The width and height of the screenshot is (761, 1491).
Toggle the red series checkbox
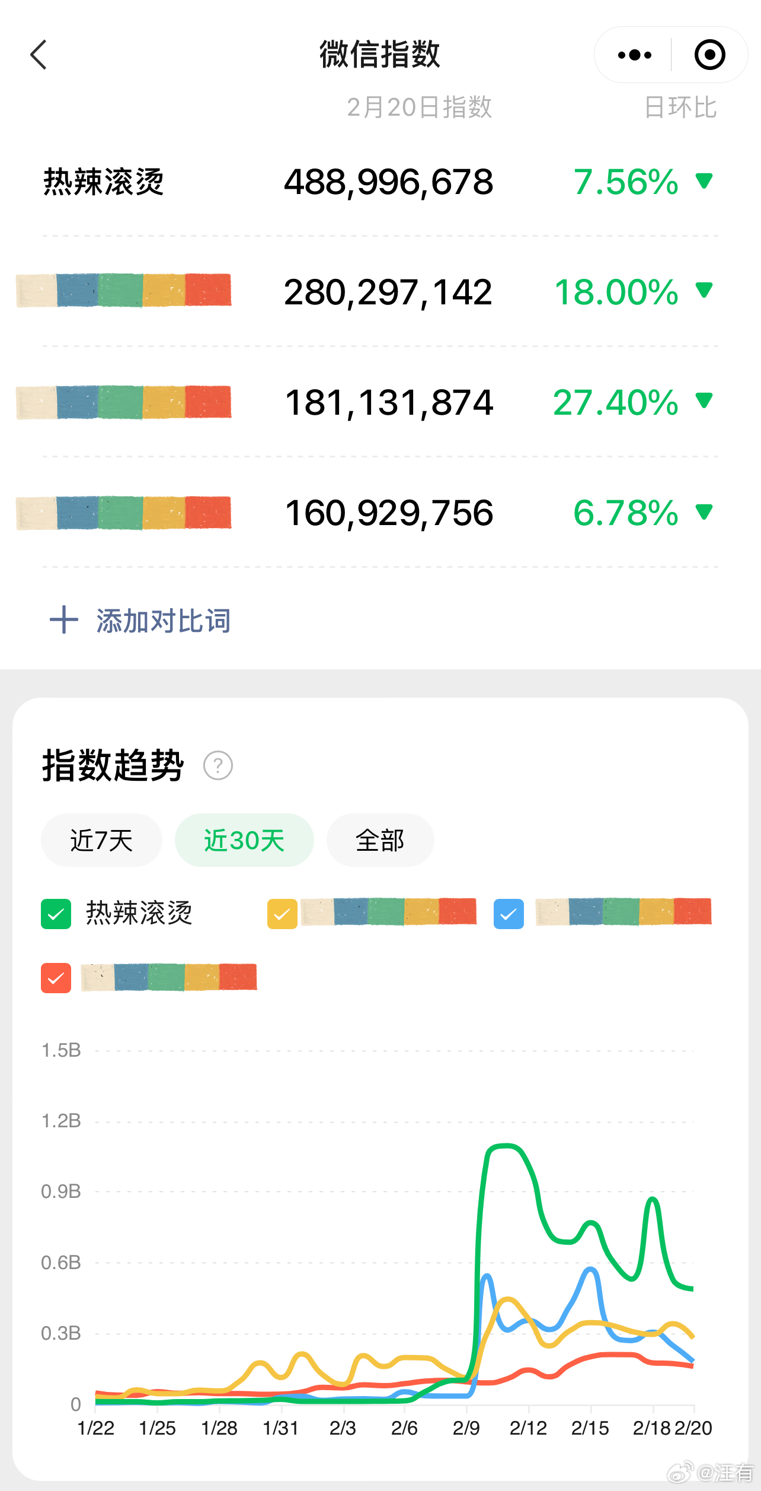56,978
